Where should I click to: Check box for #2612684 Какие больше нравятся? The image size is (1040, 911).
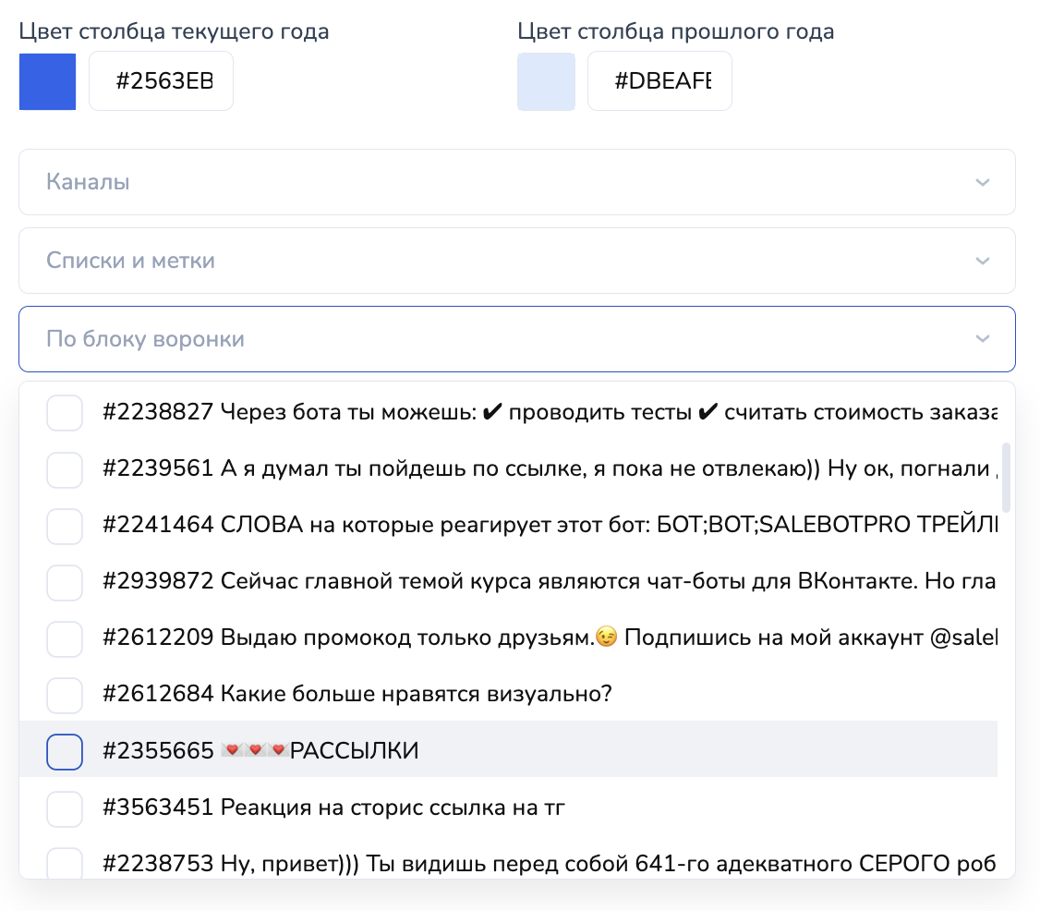[x=65, y=695]
